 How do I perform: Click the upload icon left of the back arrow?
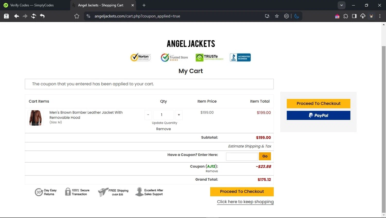[x=6, y=16]
